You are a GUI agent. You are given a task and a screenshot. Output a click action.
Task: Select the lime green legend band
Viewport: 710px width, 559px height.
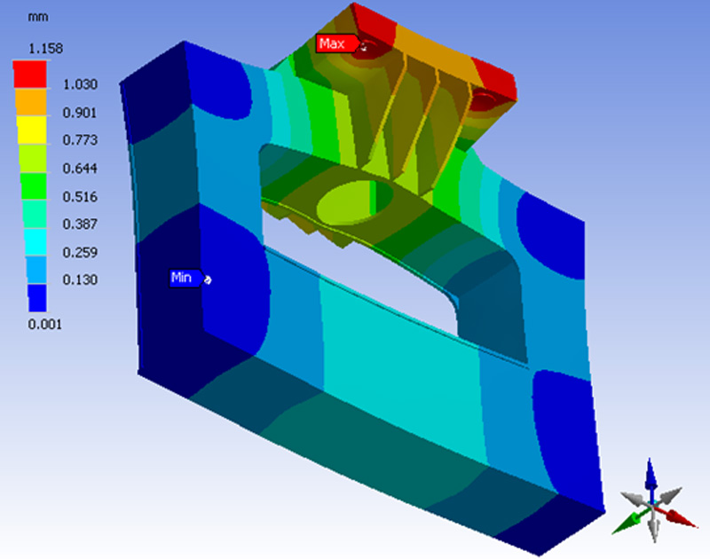coord(33,158)
